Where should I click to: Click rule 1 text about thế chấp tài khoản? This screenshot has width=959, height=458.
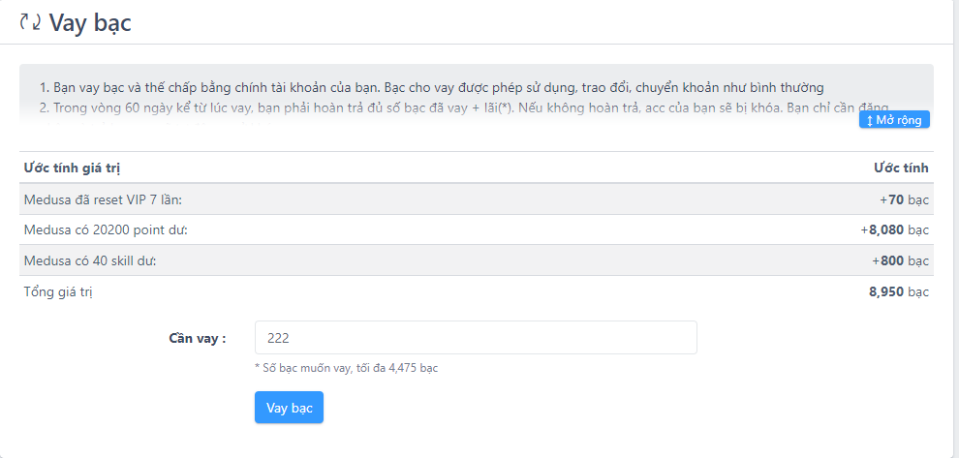tap(432, 87)
